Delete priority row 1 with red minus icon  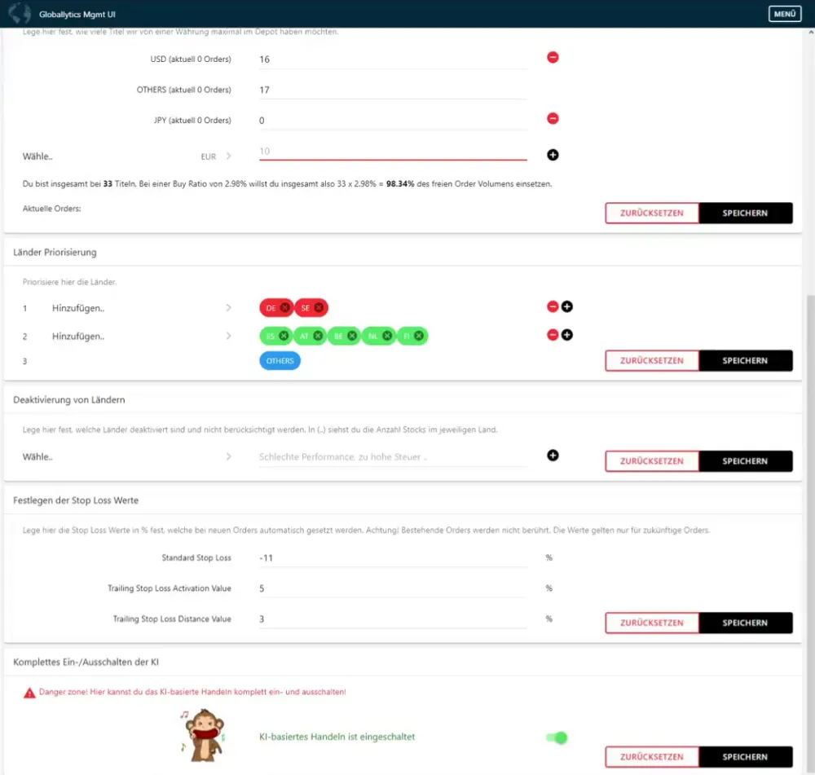(553, 306)
